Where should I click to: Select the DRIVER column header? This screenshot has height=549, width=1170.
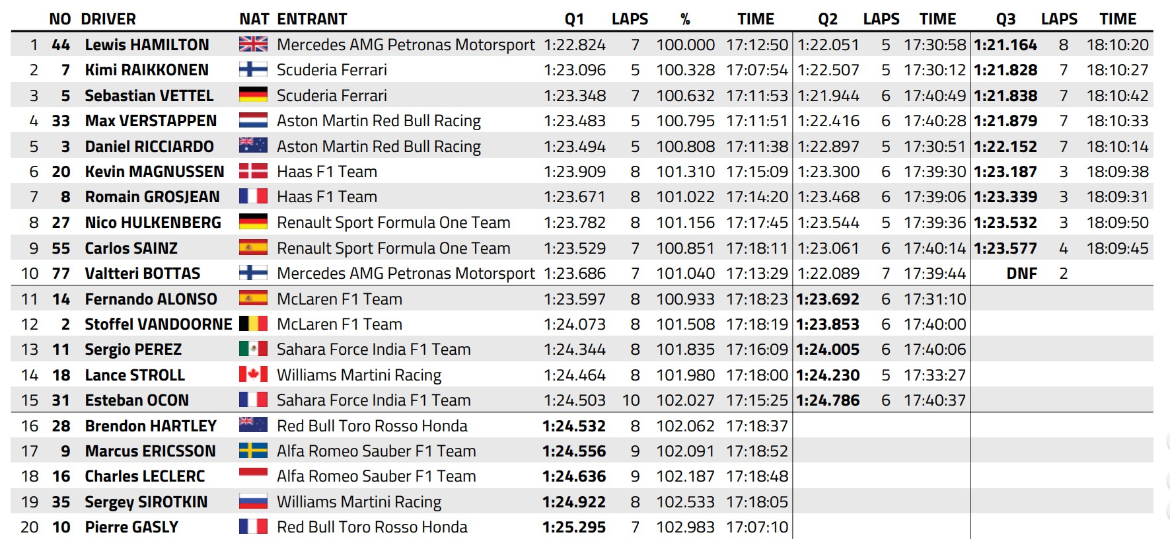coord(108,19)
